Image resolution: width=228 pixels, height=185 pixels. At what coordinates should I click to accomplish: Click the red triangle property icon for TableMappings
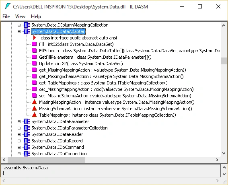pyautogui.click(x=34, y=115)
